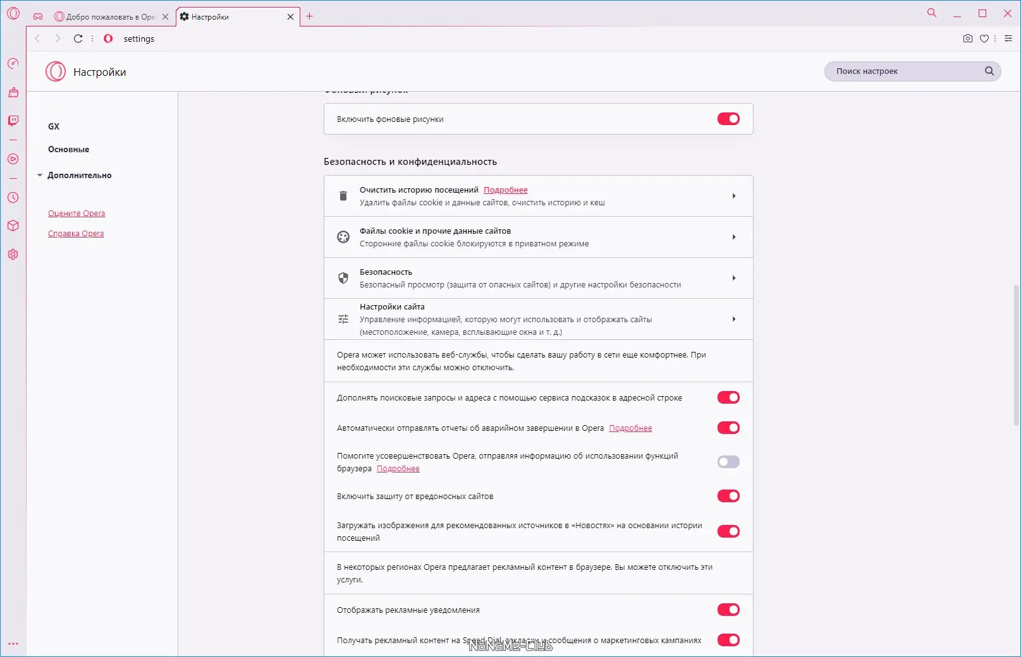Viewport: 1021px width, 657px height.
Task: Reload the settings page
Action: point(78,39)
